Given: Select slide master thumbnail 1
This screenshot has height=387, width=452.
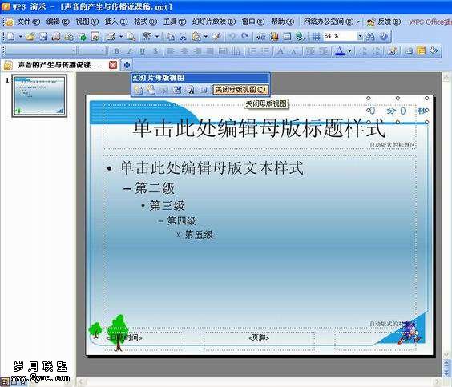Looking at the screenshot, I should point(39,95).
